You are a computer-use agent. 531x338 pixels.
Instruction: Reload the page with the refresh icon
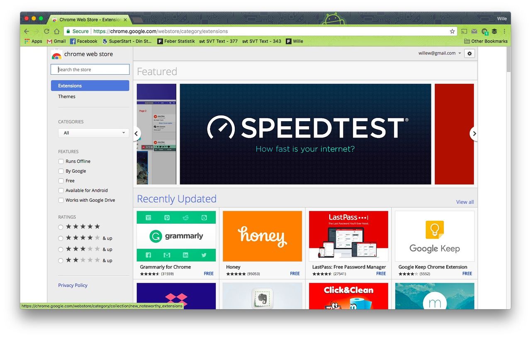46,31
